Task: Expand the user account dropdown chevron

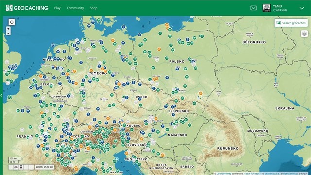Action: pos(302,8)
